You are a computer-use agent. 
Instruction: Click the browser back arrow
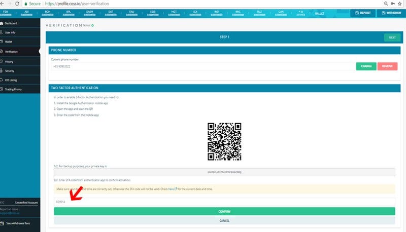(3, 4)
